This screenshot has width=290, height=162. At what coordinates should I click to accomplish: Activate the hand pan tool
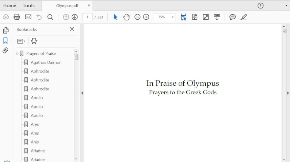(126, 17)
